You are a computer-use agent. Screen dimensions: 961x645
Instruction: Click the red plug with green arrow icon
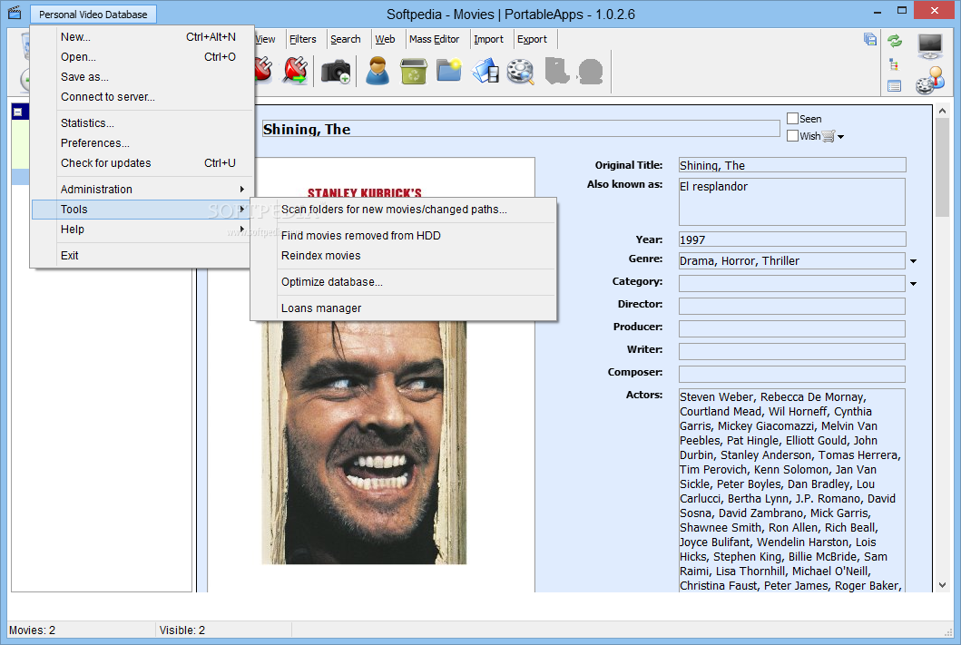(x=295, y=71)
